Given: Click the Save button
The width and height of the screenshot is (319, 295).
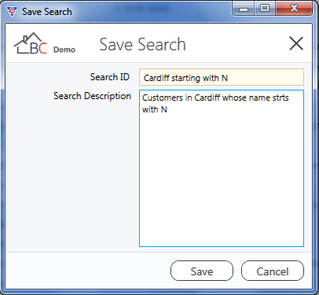Looking at the screenshot, I should coord(202,271).
